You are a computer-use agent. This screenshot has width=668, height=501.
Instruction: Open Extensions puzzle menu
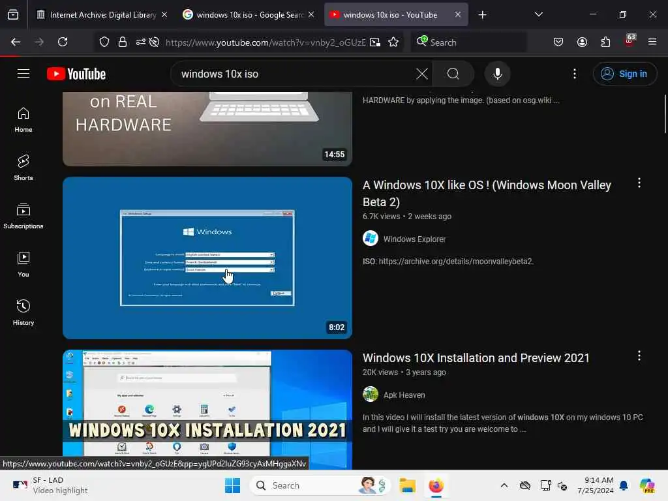point(605,42)
